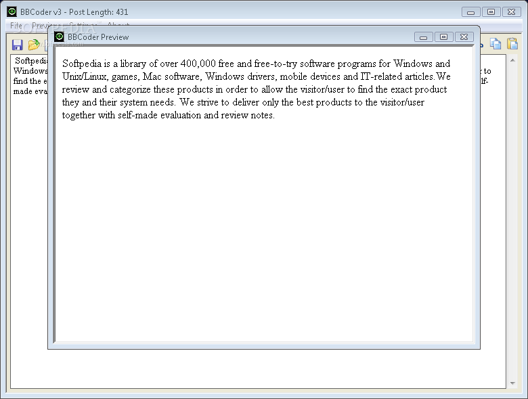This screenshot has width=528, height=399.
Task: Click the BBCoder Preview window title icon
Action: click(x=59, y=37)
